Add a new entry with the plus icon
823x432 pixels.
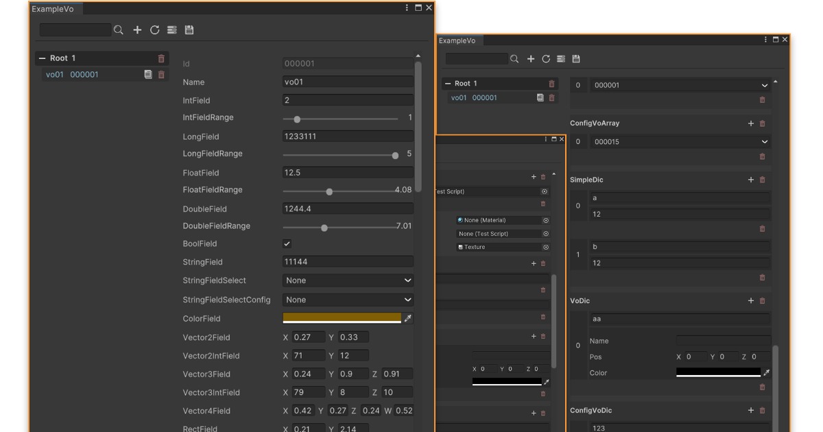click(x=136, y=30)
